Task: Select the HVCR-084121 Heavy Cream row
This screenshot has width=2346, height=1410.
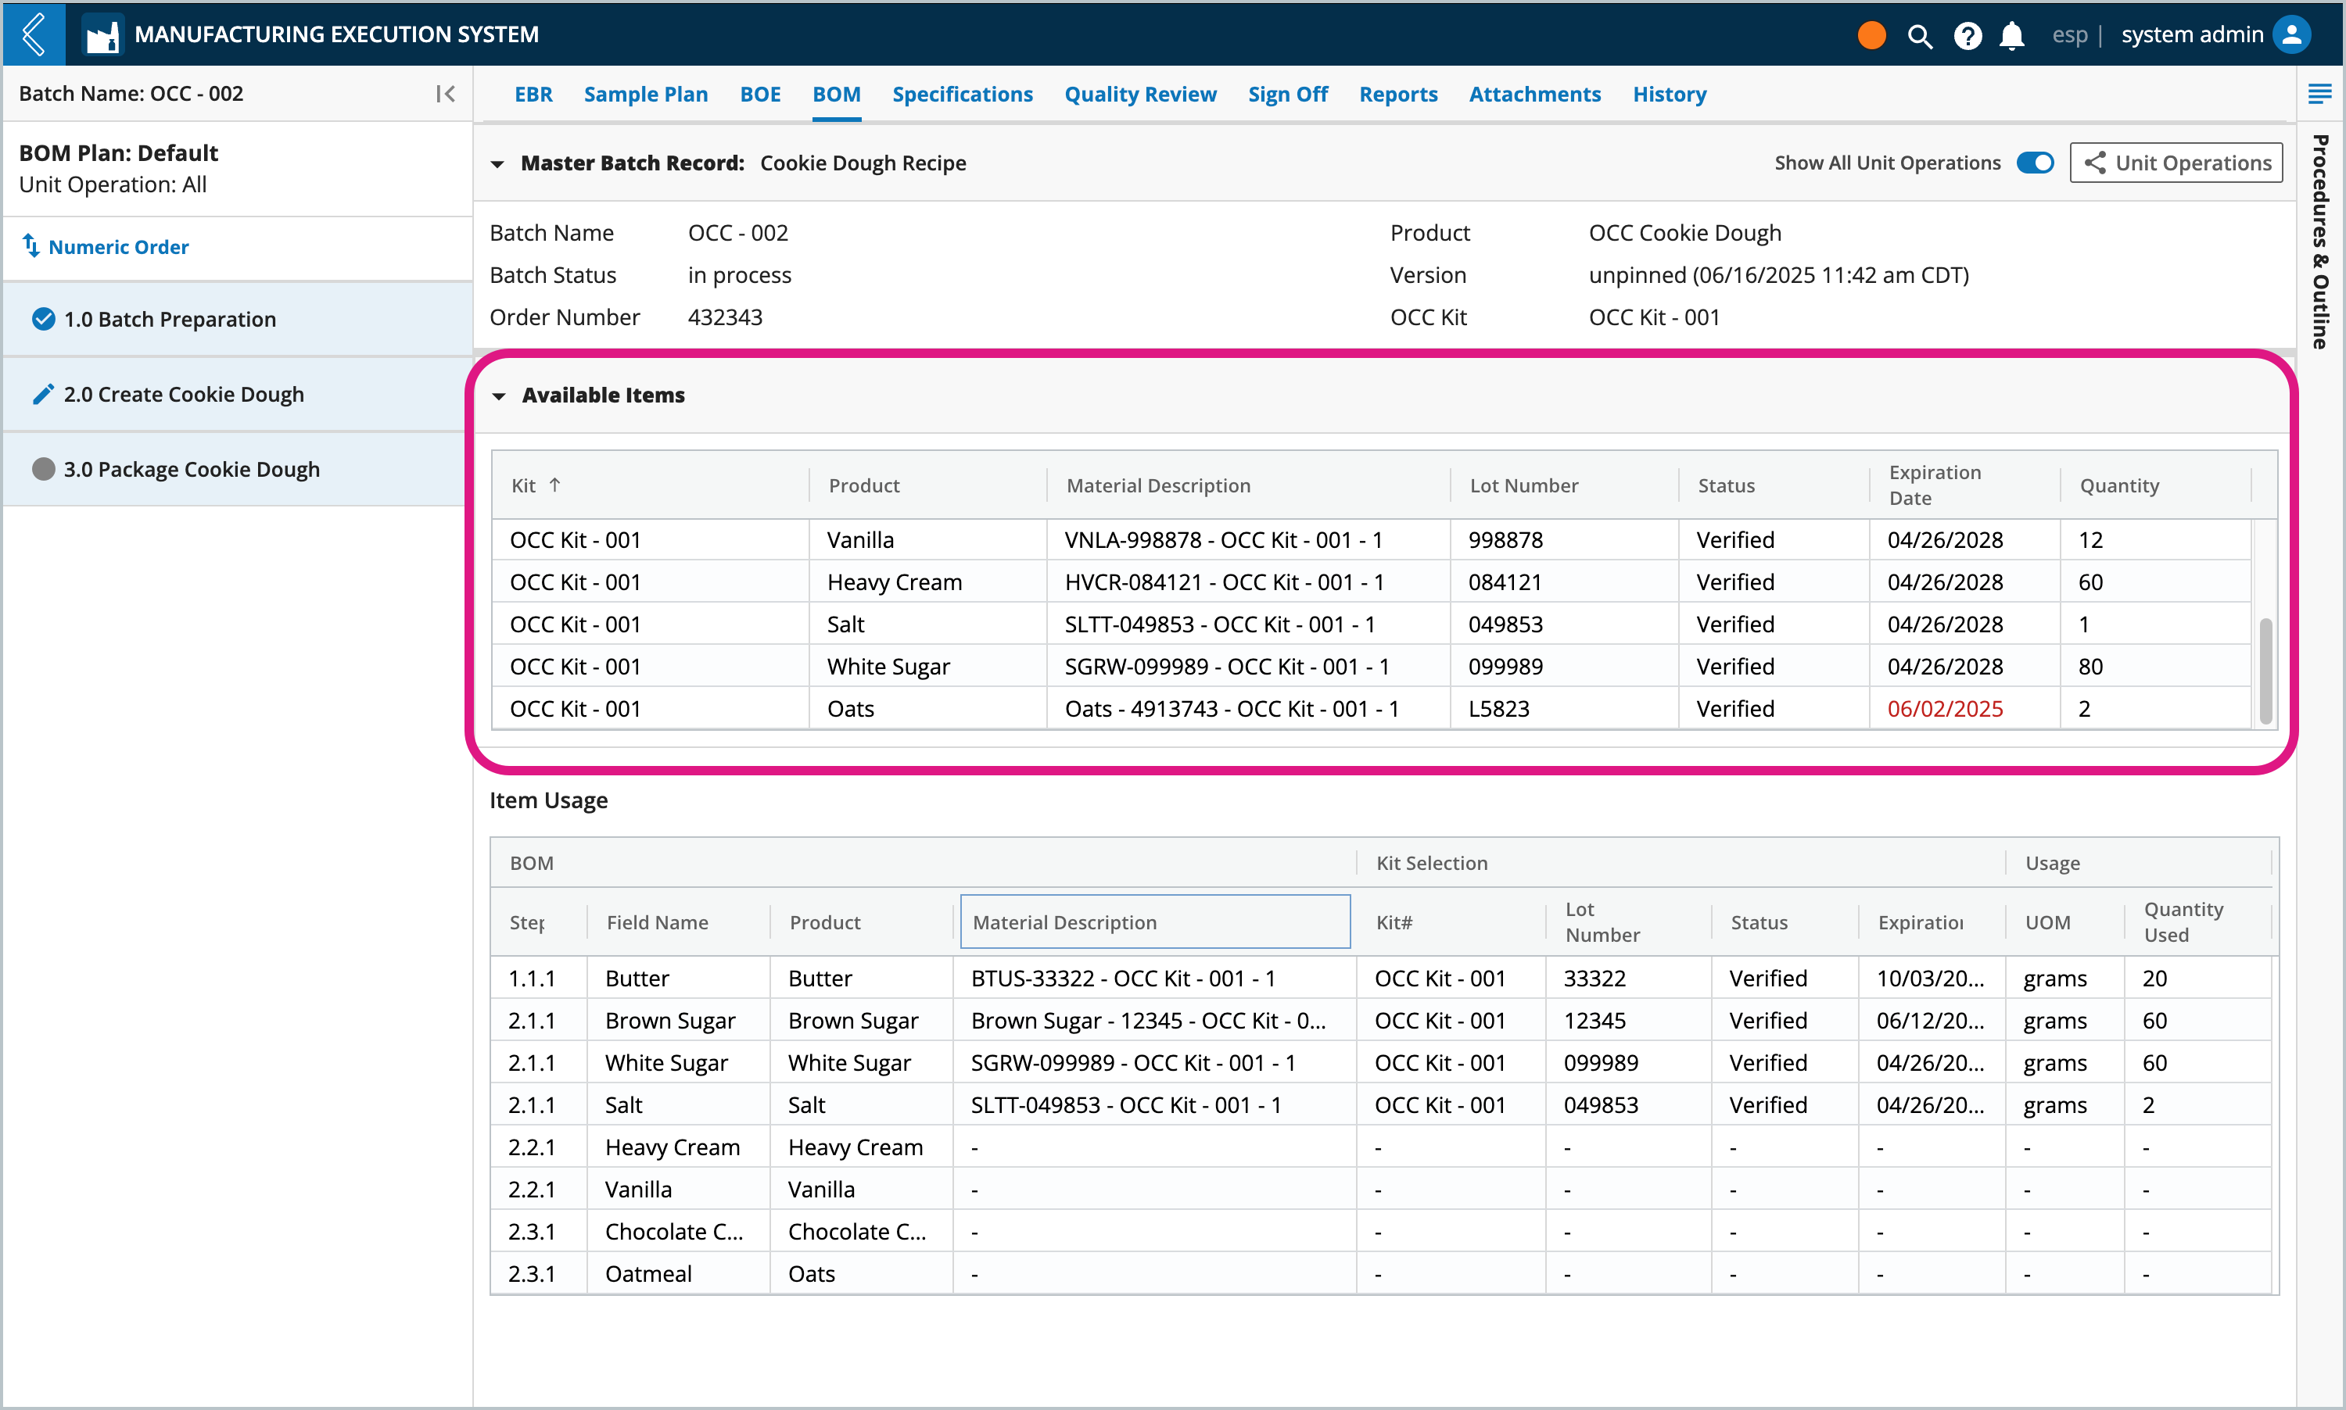Action: tap(1371, 582)
